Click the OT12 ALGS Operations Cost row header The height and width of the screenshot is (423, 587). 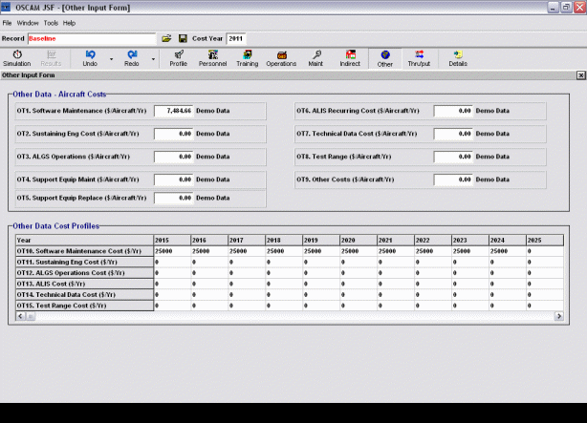84,273
